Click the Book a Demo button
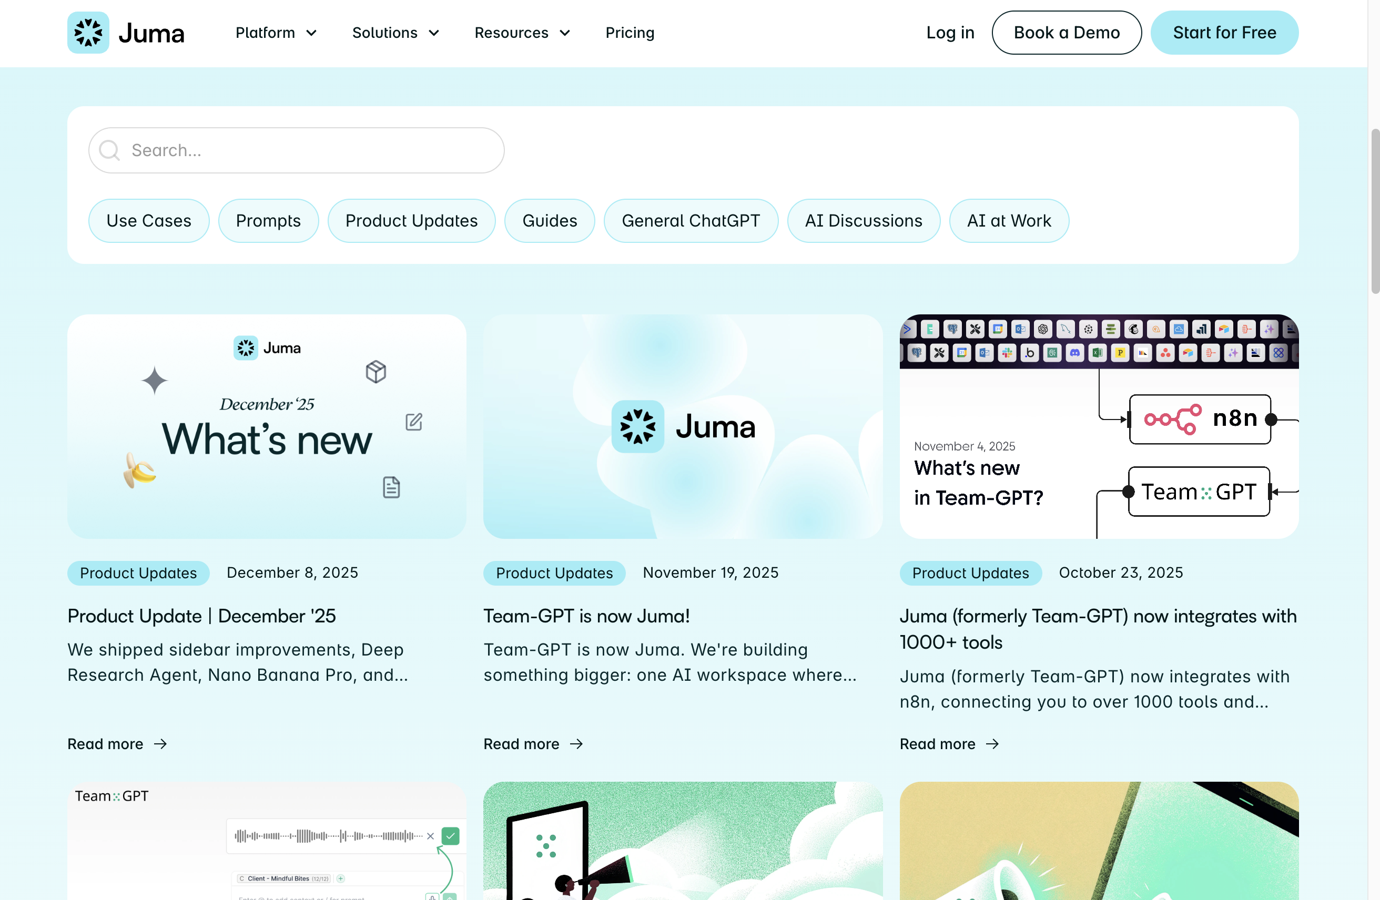1380x900 pixels. click(1067, 33)
